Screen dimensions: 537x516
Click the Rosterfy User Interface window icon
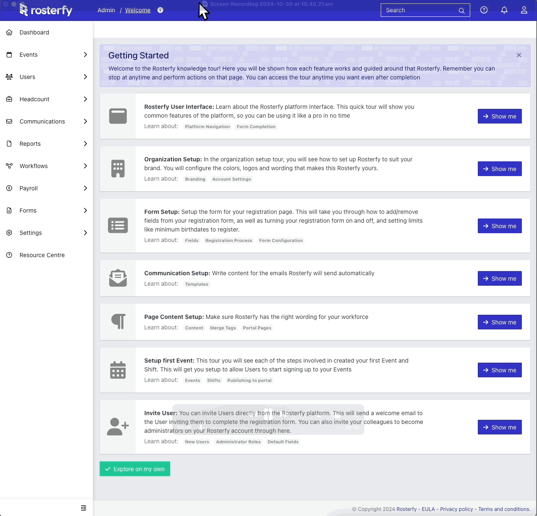click(x=118, y=116)
